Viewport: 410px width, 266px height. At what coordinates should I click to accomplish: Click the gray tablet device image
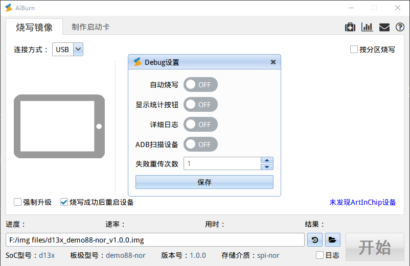[59, 126]
